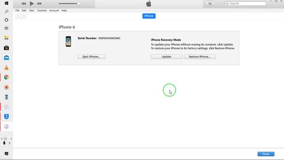Open the action center notification icon
Screen dimensions: 284x160
coord(6,154)
